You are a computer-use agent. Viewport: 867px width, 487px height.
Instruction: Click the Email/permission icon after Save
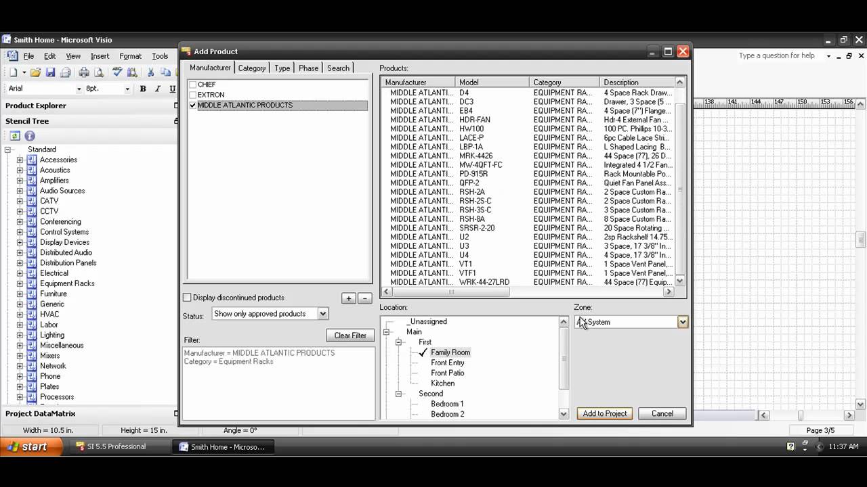[x=65, y=72]
